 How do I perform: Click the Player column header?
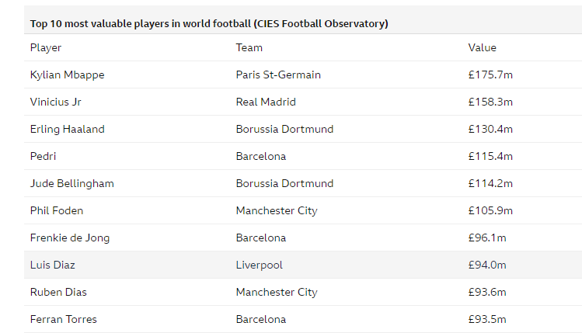46,47
